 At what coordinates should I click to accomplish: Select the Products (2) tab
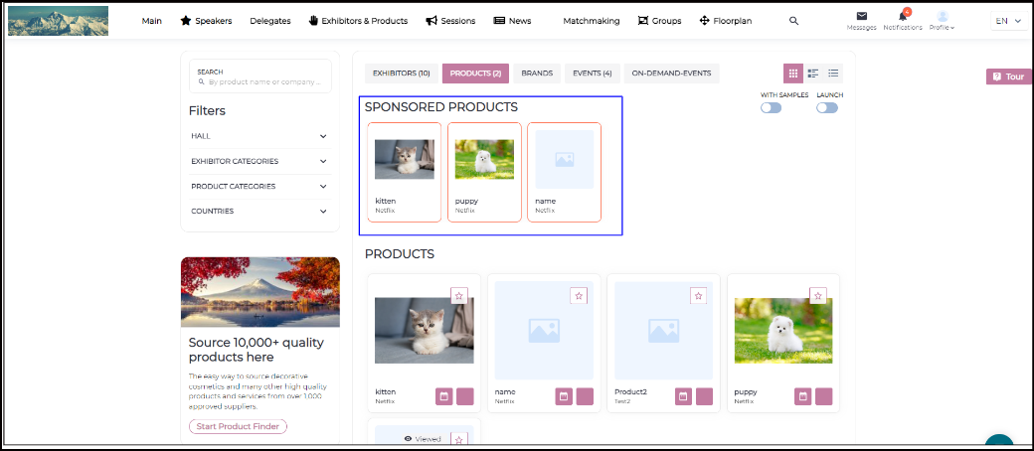click(475, 74)
